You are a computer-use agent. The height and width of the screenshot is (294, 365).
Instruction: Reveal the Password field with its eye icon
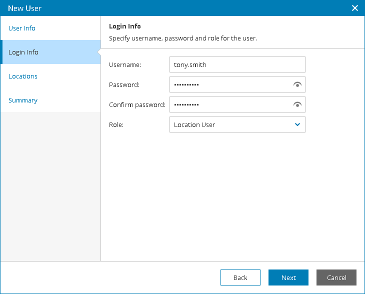click(297, 85)
